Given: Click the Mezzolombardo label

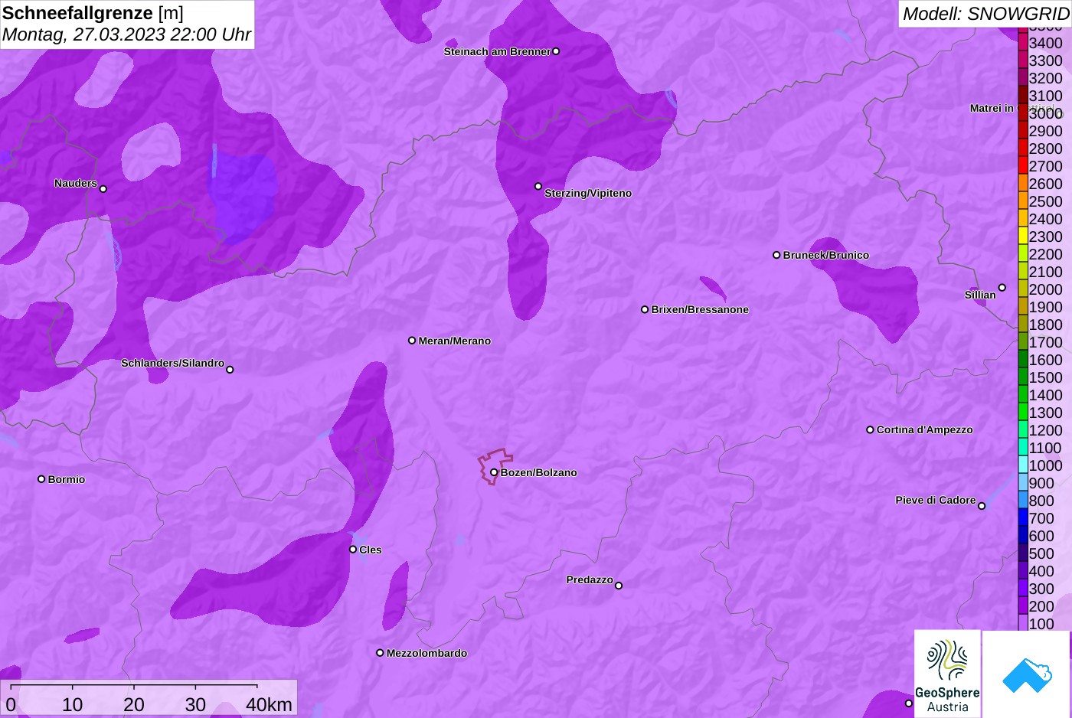Looking at the screenshot, I should (427, 653).
